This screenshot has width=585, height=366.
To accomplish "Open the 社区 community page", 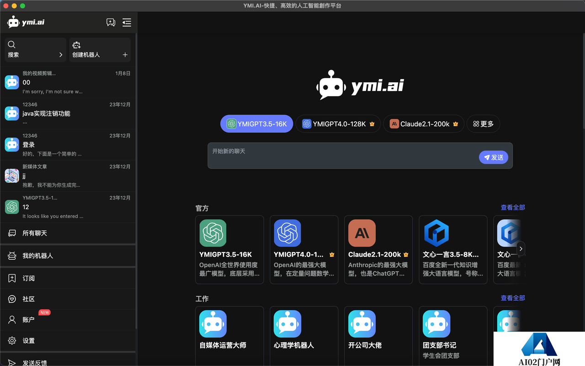I will [68, 299].
